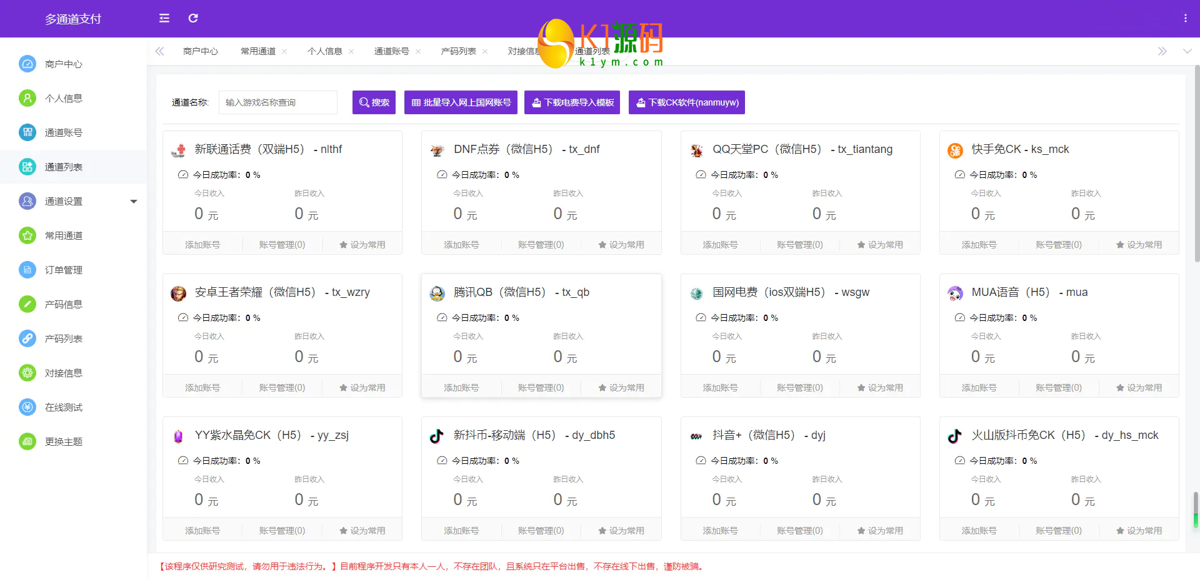Click the refresh icon in header
Screen dimensions: 1200x580
[193, 18]
